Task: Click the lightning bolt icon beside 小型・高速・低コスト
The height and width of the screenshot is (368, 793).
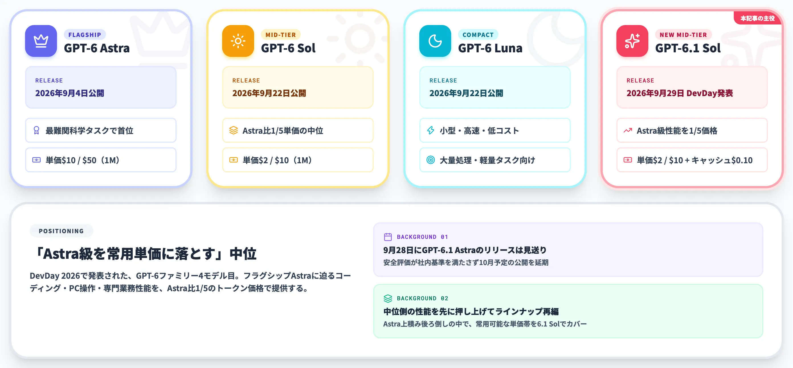Action: tap(430, 130)
